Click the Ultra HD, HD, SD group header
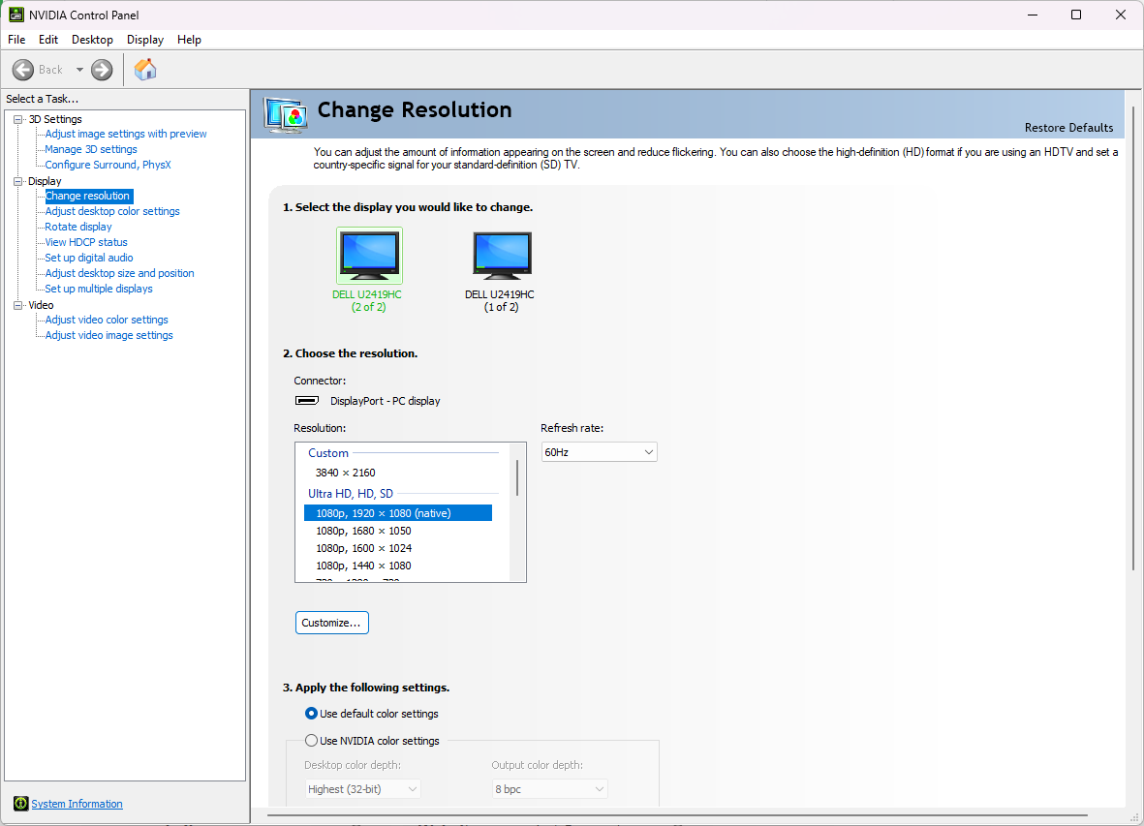The image size is (1144, 826). pos(351,494)
